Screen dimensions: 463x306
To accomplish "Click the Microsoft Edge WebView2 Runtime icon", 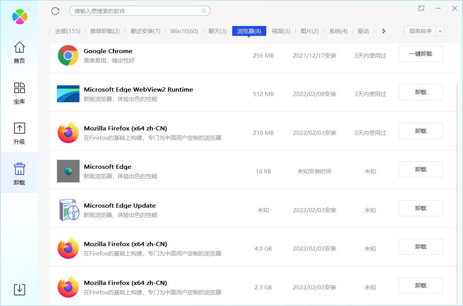I will pyautogui.click(x=68, y=94).
